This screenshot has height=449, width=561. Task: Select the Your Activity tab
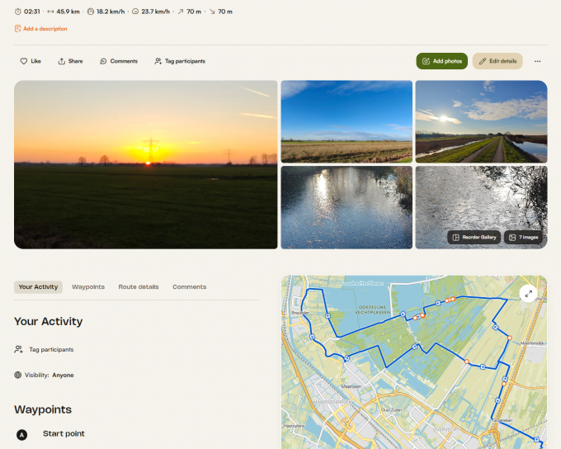pos(38,287)
